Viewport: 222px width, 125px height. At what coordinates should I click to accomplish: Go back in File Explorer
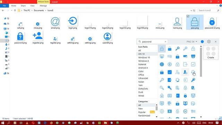coord(3,10)
